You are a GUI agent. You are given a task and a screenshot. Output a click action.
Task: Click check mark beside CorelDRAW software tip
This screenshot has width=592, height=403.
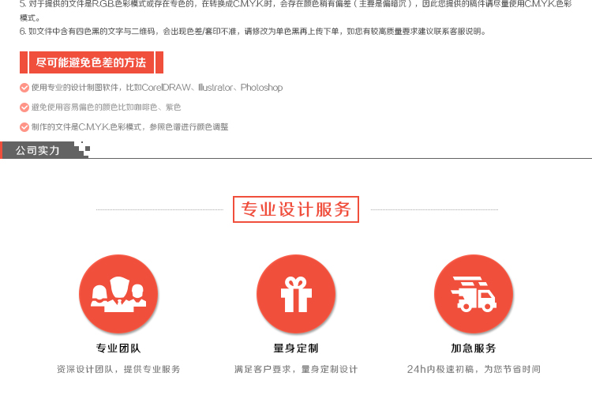pyautogui.click(x=24, y=88)
